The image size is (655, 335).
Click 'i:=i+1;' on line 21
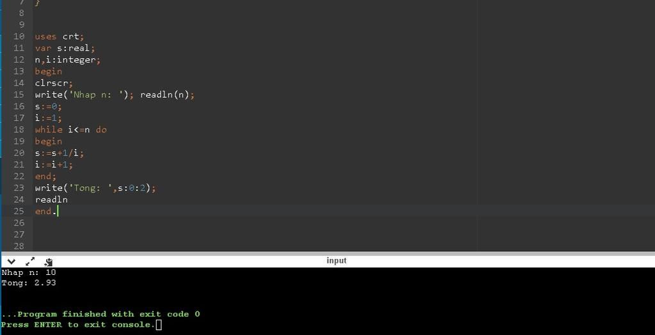tap(54, 165)
